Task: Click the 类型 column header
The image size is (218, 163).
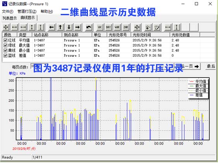Action: [x=24, y=35]
